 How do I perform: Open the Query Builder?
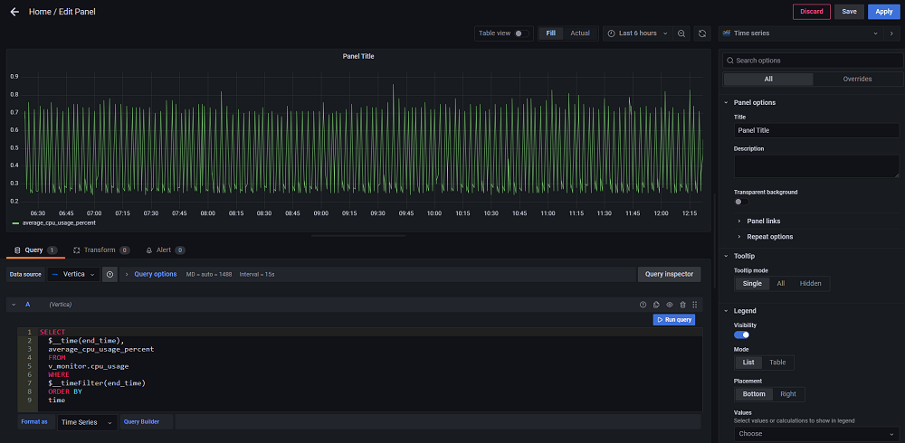(x=141, y=422)
